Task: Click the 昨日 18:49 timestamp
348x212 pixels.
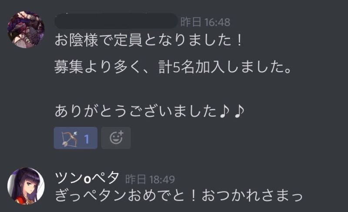Action: 150,179
